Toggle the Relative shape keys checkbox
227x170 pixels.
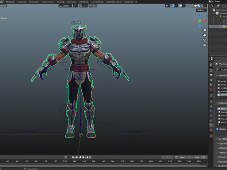pos(218,129)
